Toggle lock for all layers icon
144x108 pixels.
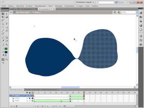30,93
